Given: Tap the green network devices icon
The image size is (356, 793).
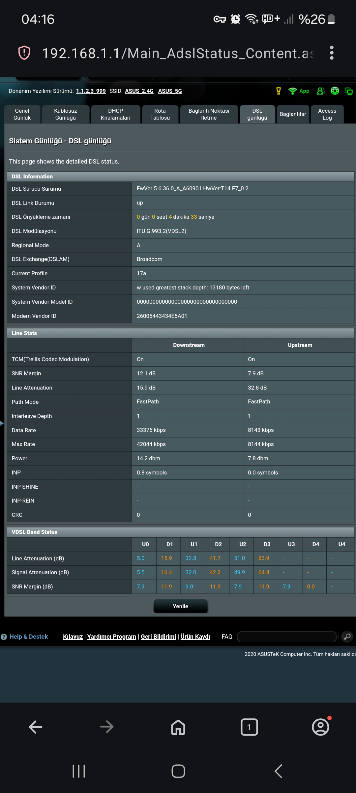Looking at the screenshot, I should (x=349, y=91).
